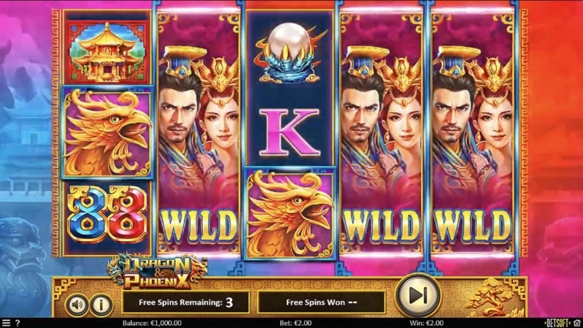Click the fourth reel WILD couple

[x=381, y=133]
